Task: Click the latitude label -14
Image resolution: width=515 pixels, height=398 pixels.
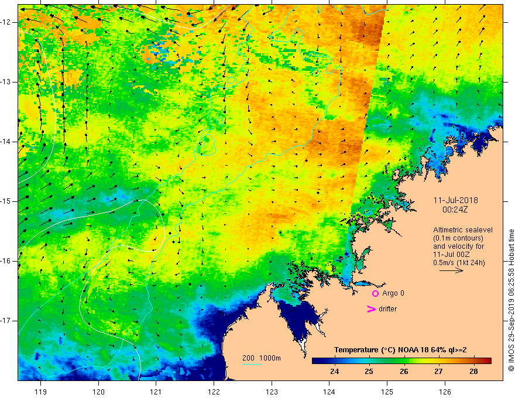Action: coord(6,142)
